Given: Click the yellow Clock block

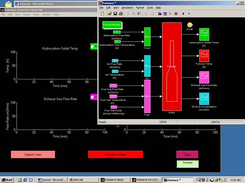Looking at the screenshot, I should point(190,25).
